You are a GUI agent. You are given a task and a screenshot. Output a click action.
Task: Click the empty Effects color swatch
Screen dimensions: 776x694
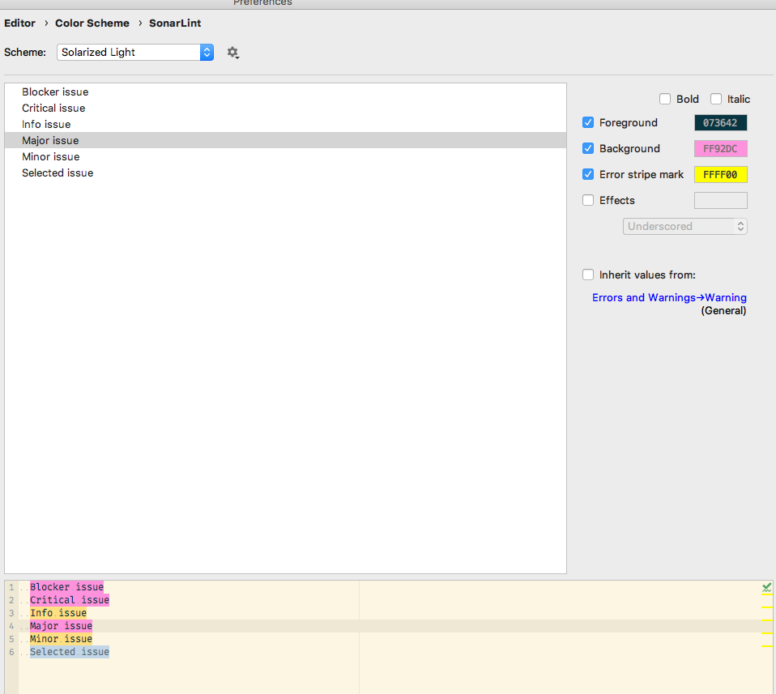coord(721,200)
